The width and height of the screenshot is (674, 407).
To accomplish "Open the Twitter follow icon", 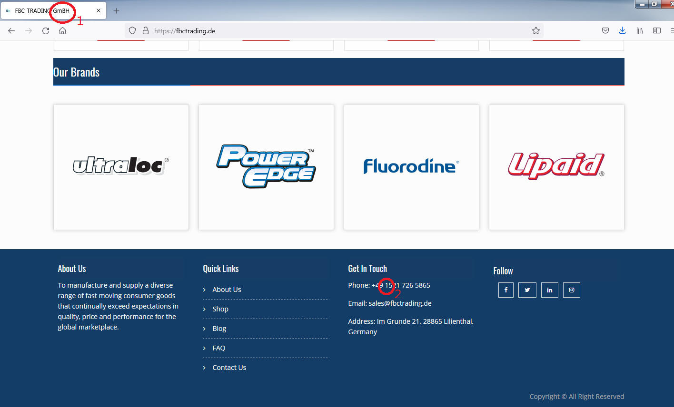I will pyautogui.click(x=527, y=290).
